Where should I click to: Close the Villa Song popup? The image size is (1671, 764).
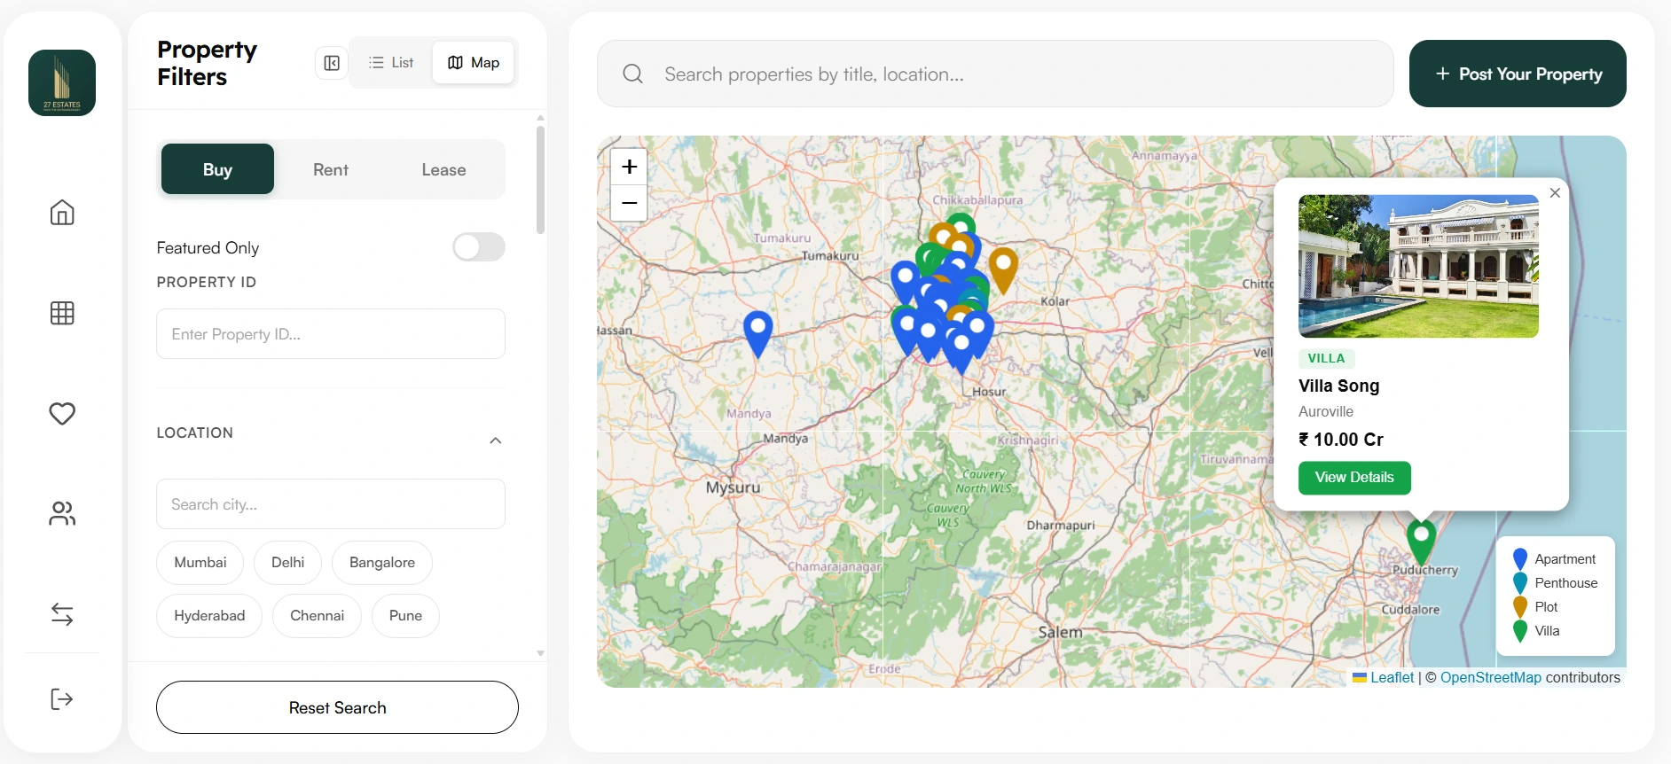(x=1555, y=192)
